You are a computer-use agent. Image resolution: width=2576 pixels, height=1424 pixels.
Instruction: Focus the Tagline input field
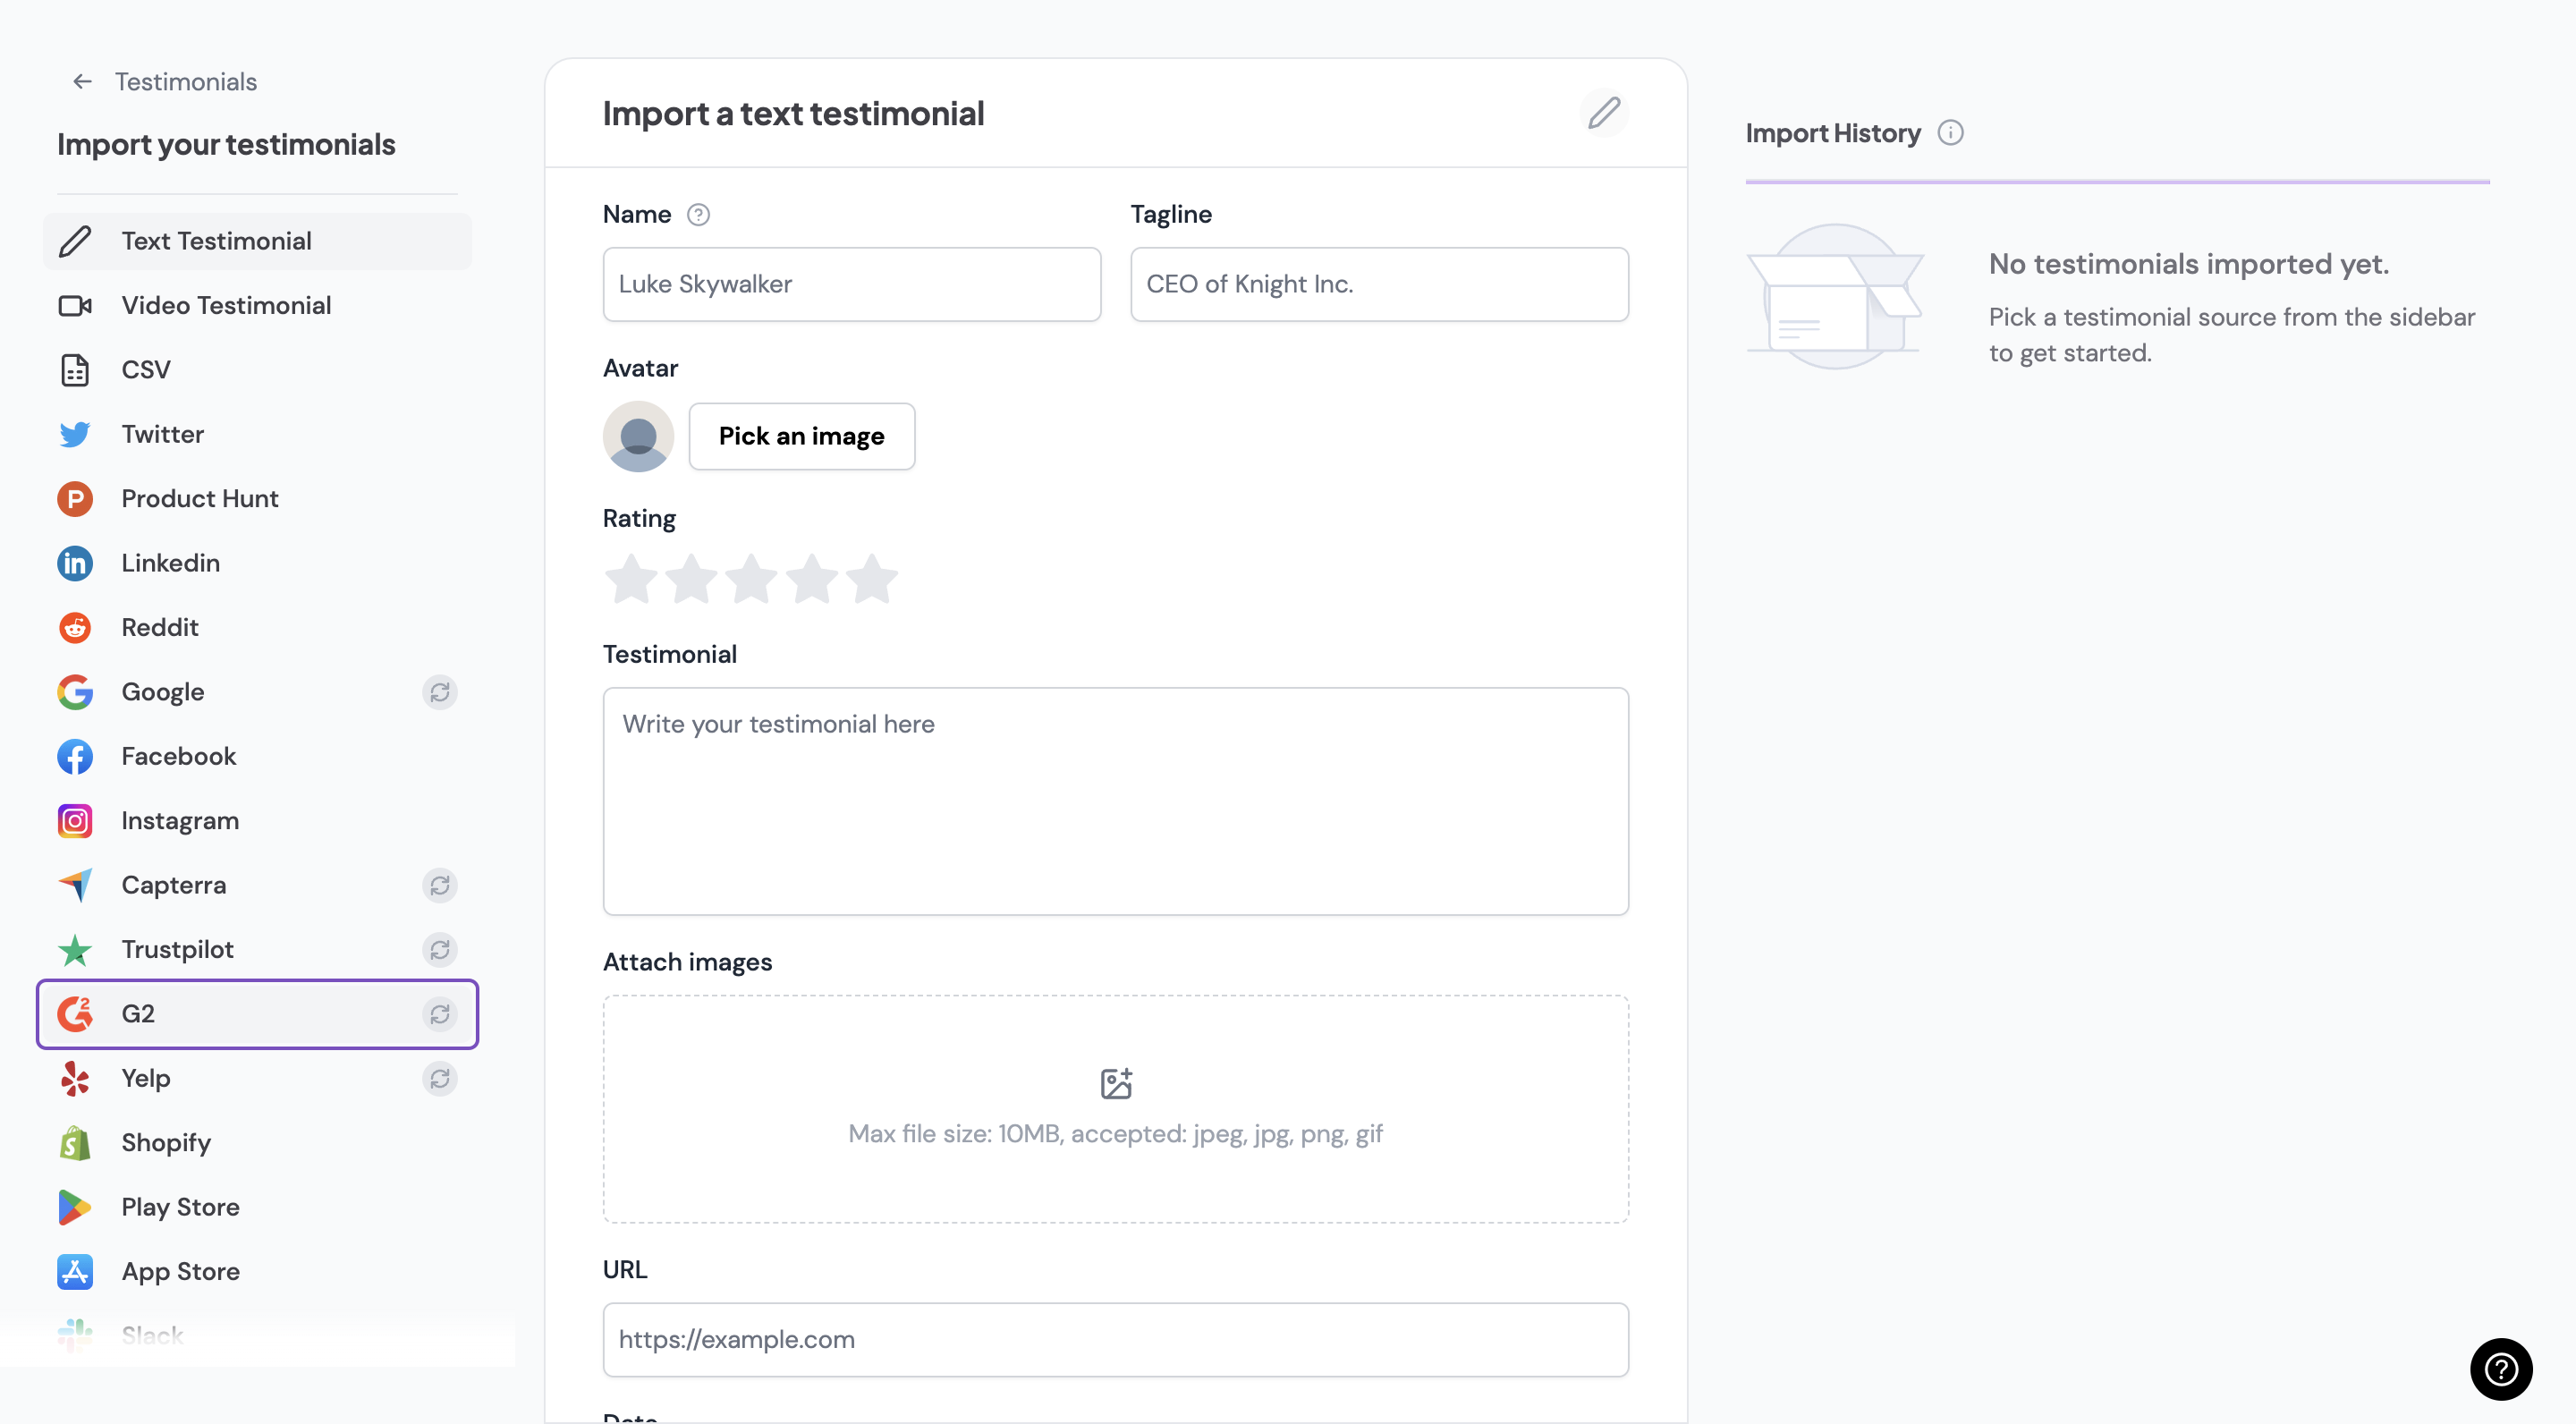pyautogui.click(x=1379, y=284)
